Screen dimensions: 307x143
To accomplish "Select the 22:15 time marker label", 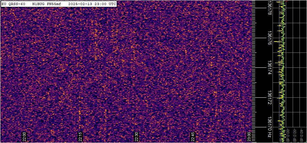I will pyautogui.click(x=81, y=137).
